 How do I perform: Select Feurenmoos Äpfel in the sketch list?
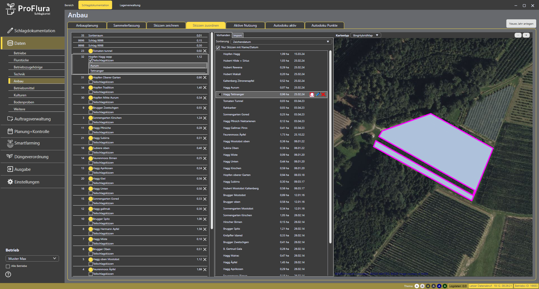click(x=234, y=135)
